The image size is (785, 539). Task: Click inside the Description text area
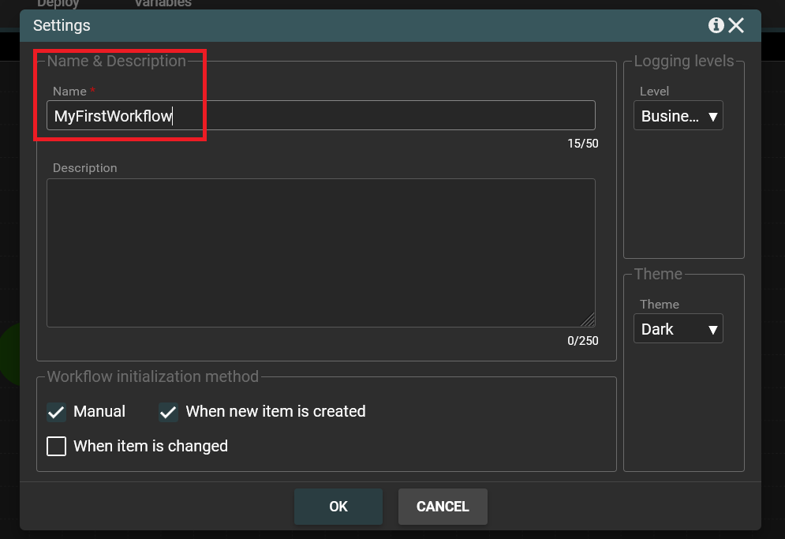[x=320, y=253]
